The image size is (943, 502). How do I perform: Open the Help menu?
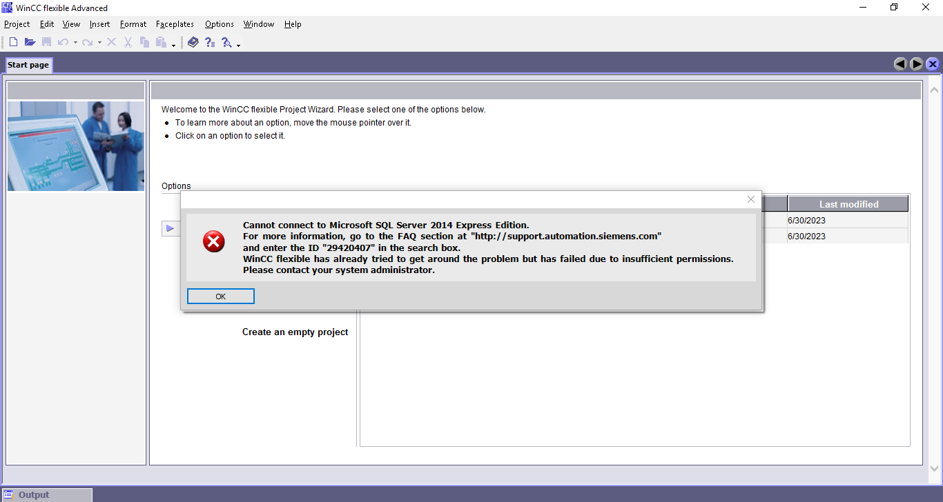(x=293, y=24)
